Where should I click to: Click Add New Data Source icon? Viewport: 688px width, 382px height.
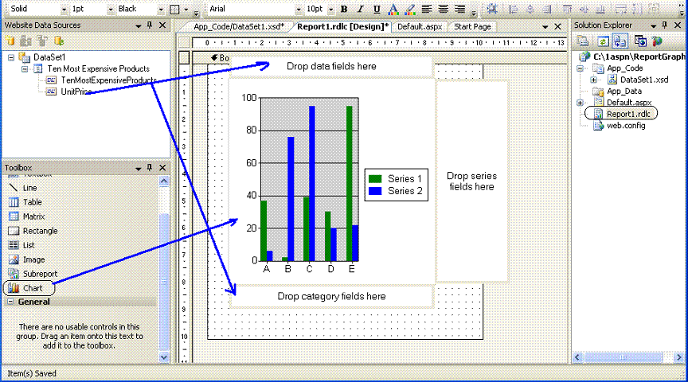pos(10,41)
